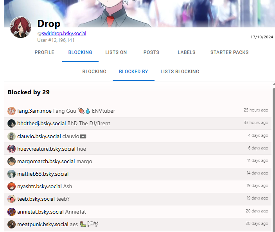This screenshot has width=275, height=232.
Task: Click the bhdthedj.bsky.social avatar icon
Action: pos(12,124)
